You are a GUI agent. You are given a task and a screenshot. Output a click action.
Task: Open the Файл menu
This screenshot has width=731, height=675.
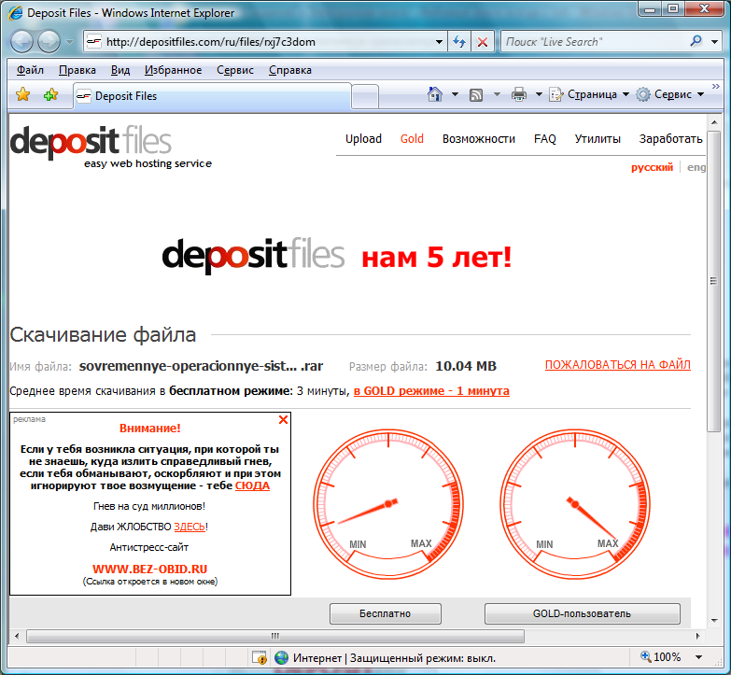pyautogui.click(x=30, y=70)
